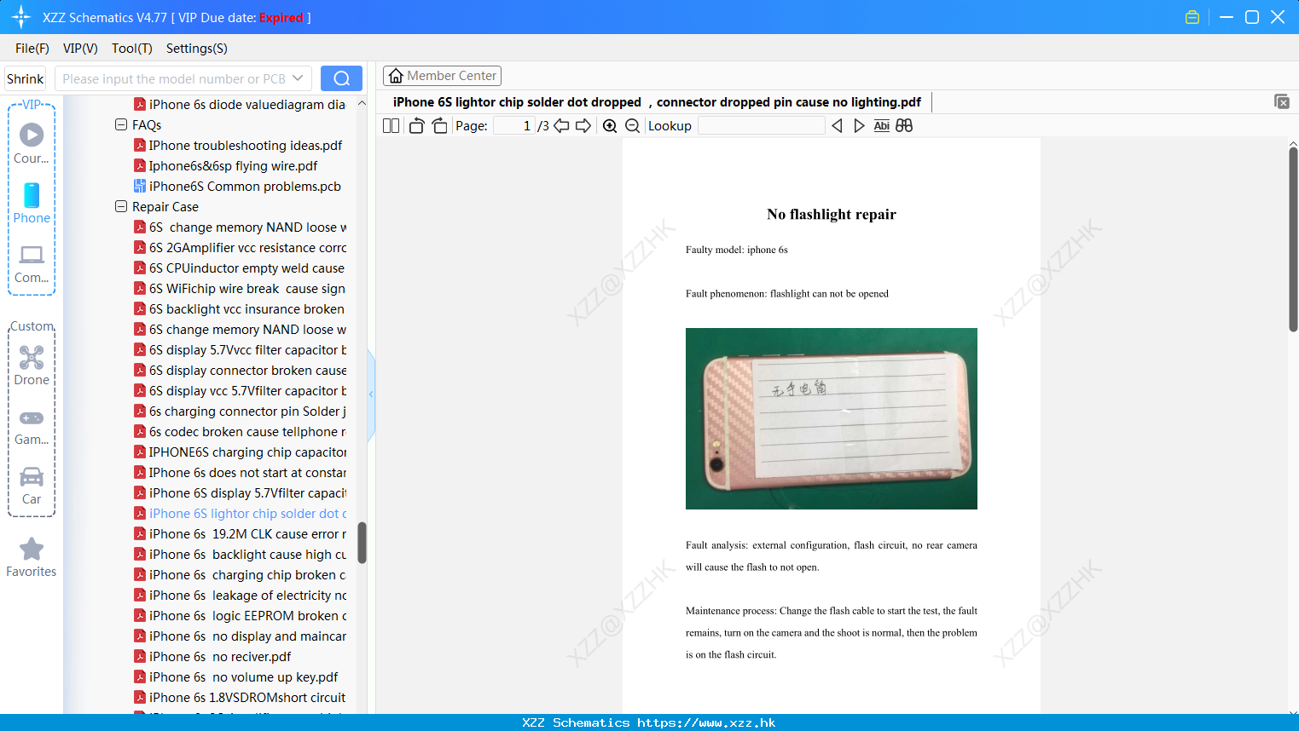Open iPhone 6s no display and maincam

[247, 636]
